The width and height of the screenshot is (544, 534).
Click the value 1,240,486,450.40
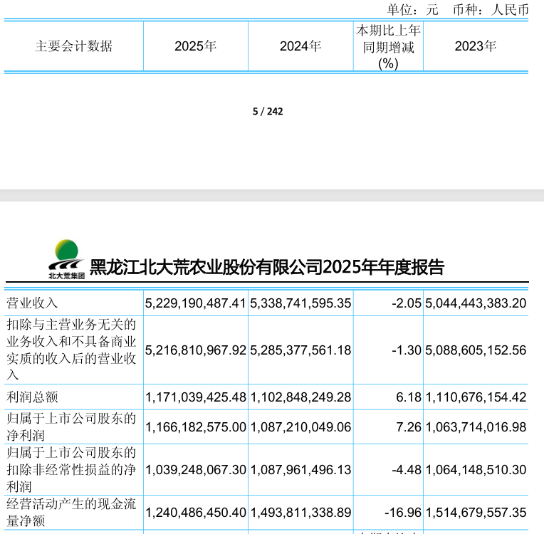point(195,513)
